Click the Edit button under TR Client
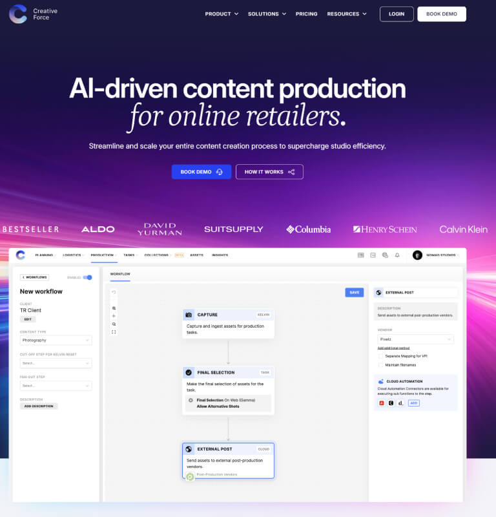 (28, 319)
